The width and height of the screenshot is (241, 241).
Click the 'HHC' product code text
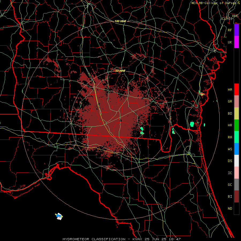235,16
